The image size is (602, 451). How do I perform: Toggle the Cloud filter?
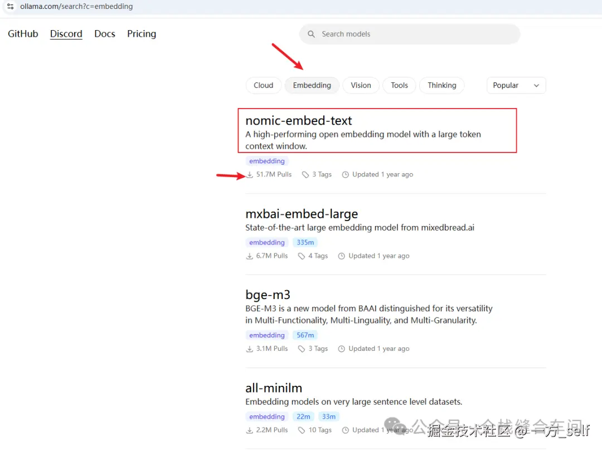point(263,85)
